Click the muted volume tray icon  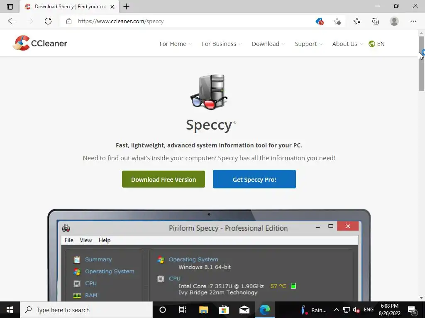tap(357, 310)
